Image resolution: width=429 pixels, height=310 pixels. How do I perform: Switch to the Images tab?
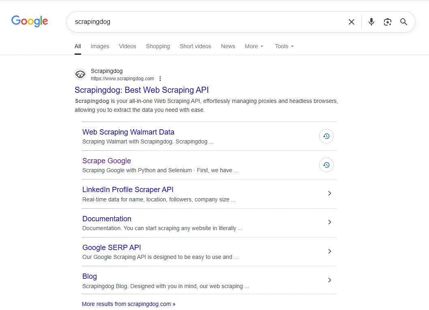tap(100, 46)
